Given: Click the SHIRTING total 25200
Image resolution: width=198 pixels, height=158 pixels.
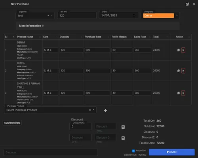Looking at the screenshot, I should coord(156,93).
